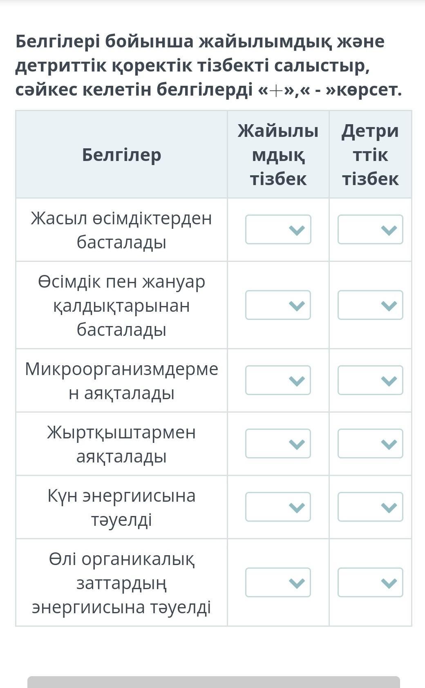Click the Белгілер column header

(x=122, y=155)
